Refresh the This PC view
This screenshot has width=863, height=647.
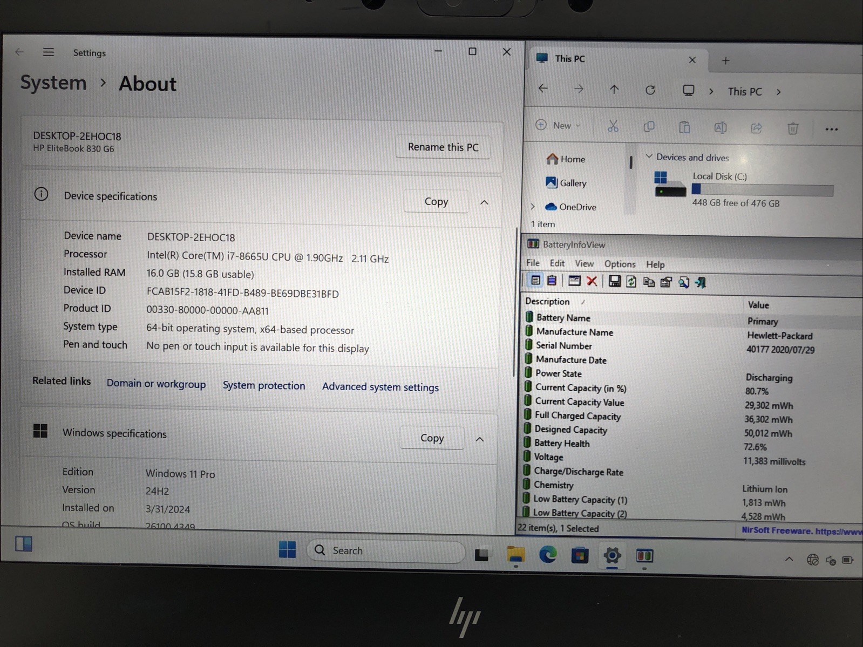pos(650,90)
